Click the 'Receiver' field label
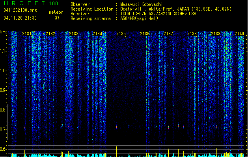 [x=80, y=14]
